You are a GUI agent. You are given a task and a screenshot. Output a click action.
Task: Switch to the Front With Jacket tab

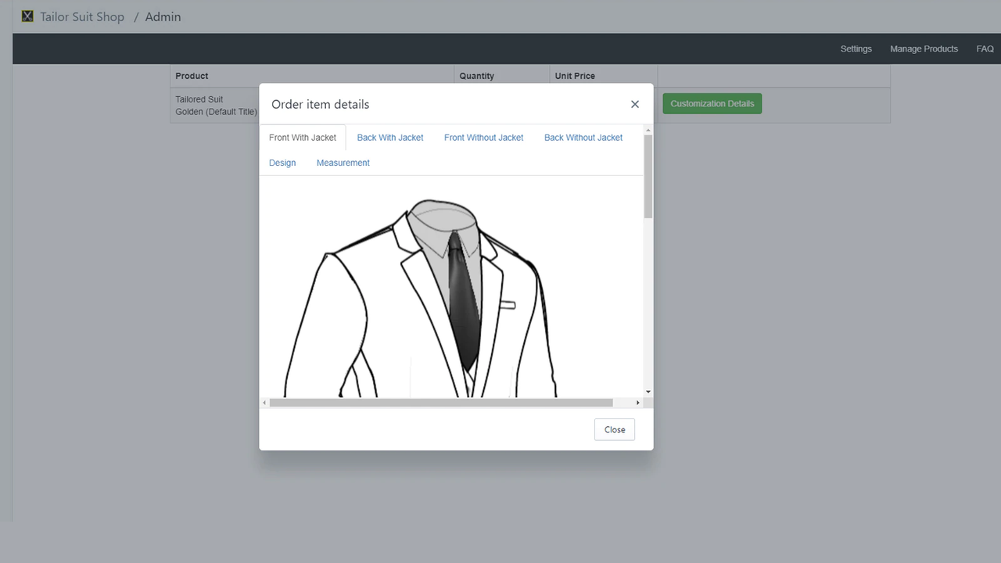[x=303, y=138]
